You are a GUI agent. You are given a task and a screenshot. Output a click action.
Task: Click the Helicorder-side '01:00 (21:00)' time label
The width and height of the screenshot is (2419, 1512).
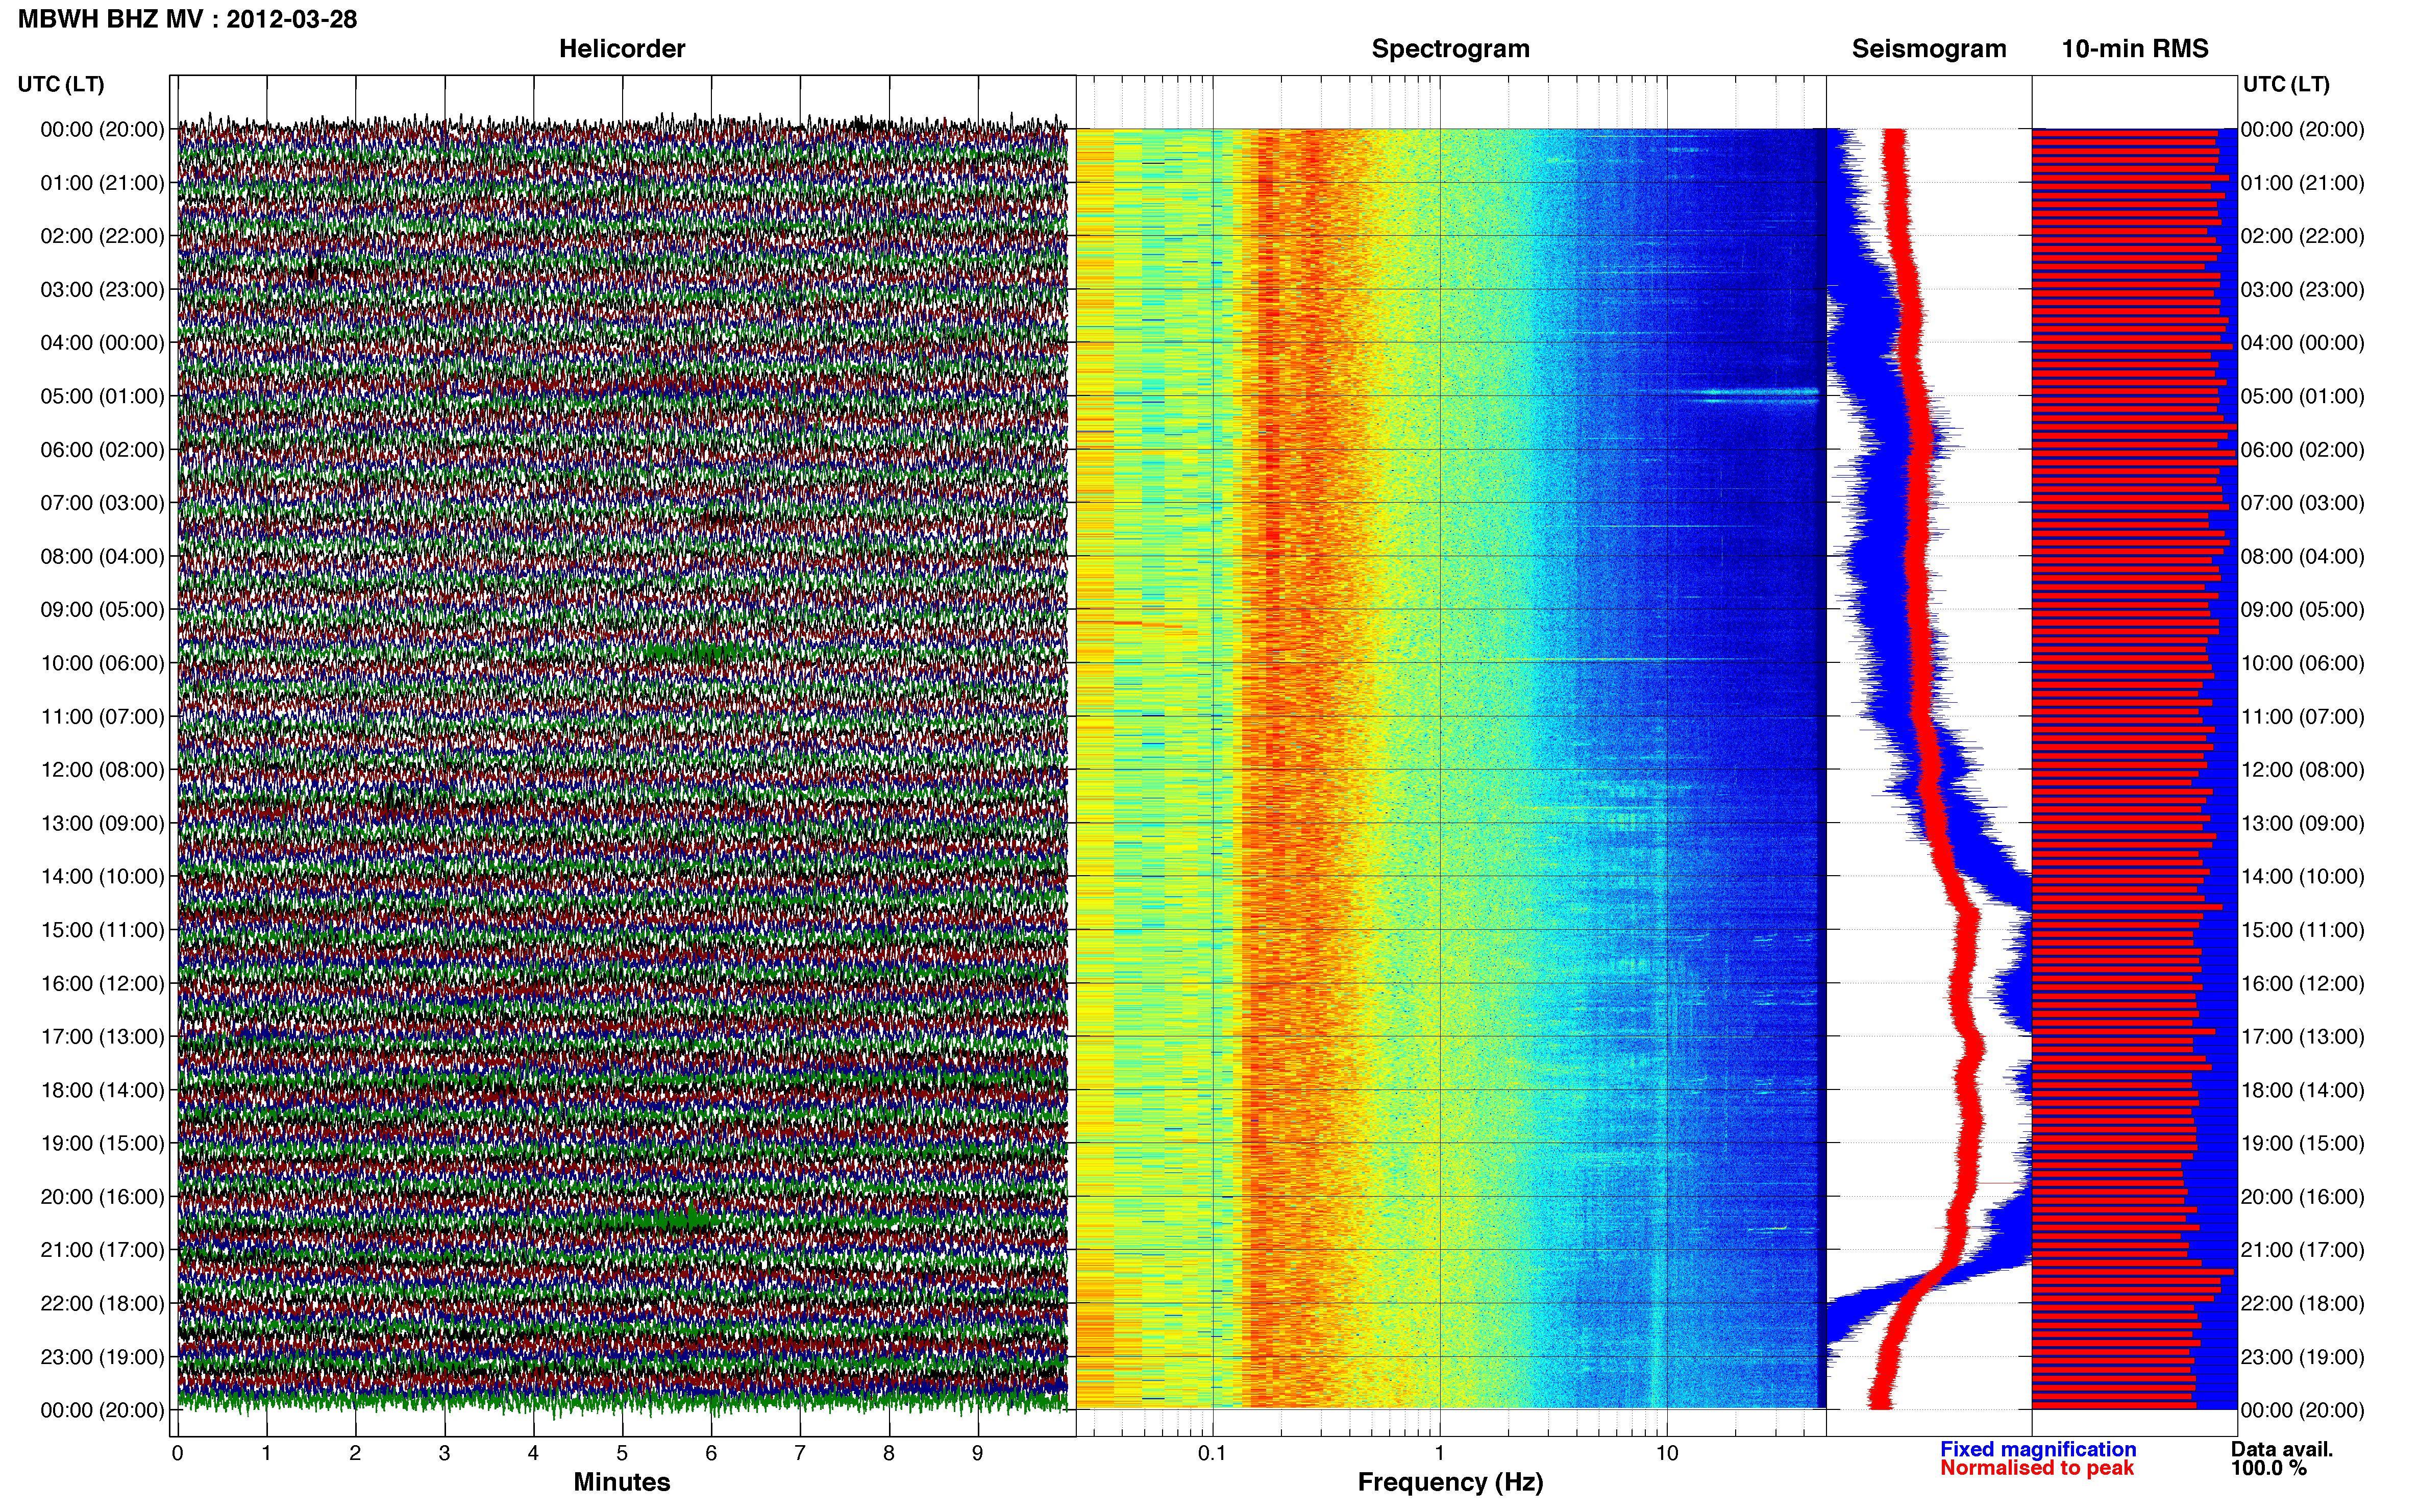click(x=102, y=183)
